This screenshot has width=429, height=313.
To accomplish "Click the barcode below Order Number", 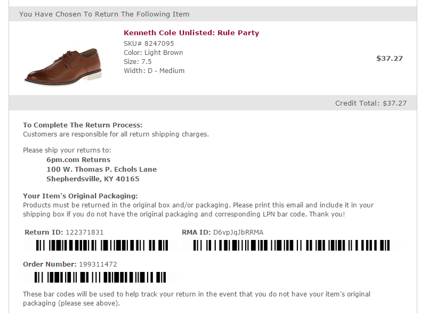I will (101, 277).
